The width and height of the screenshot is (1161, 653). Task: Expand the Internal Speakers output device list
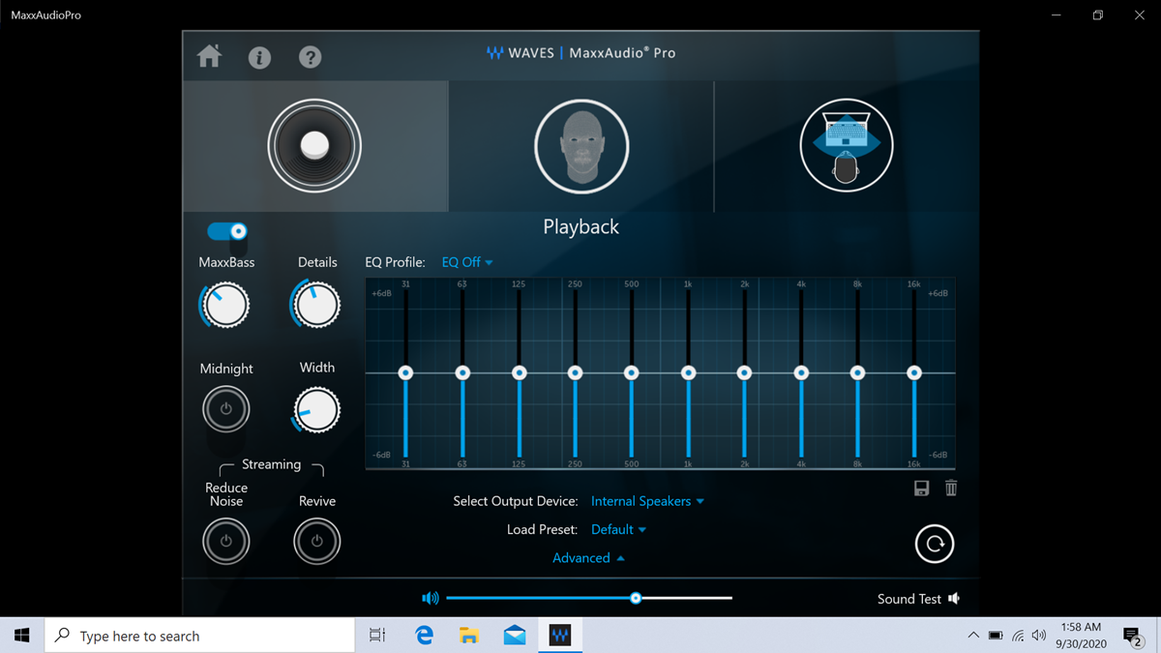pyautogui.click(x=647, y=501)
